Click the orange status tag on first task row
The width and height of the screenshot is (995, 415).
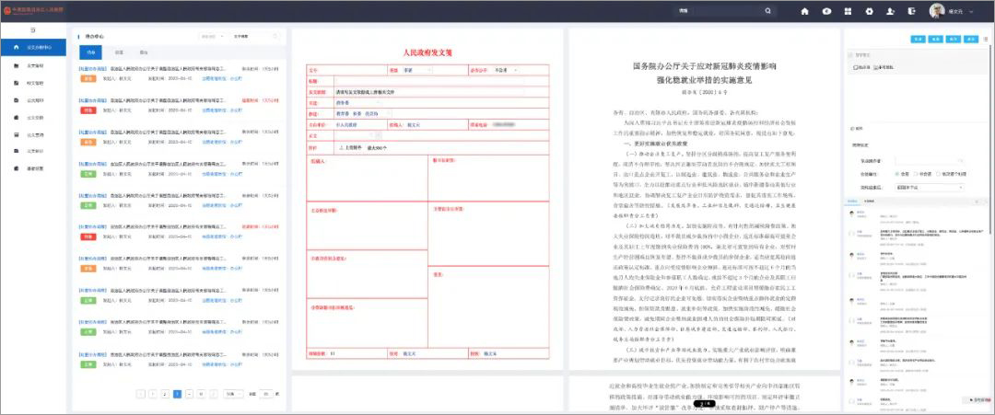point(88,78)
